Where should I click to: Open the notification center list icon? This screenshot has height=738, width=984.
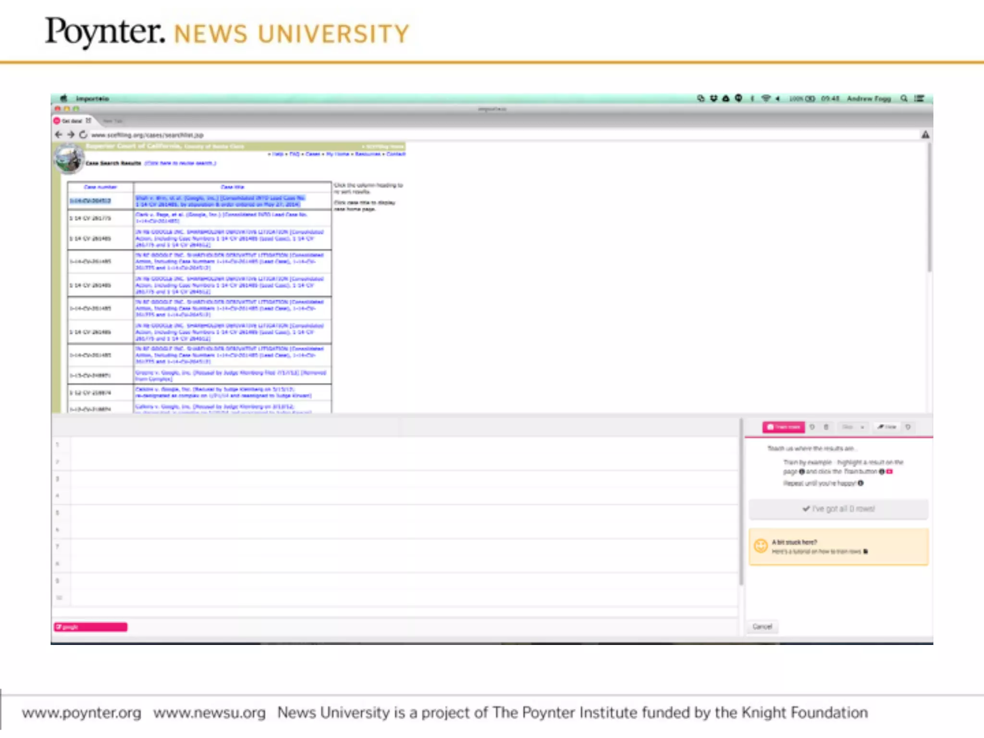[919, 98]
